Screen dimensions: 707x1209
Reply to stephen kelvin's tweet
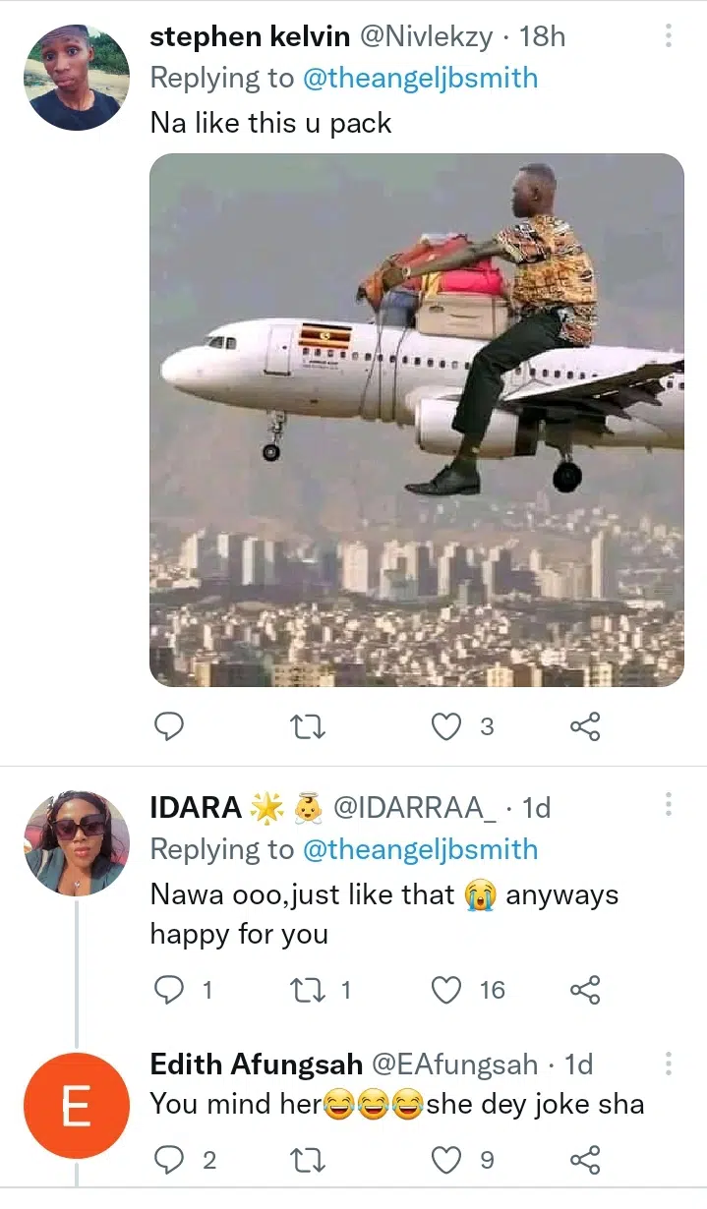pyautogui.click(x=170, y=726)
